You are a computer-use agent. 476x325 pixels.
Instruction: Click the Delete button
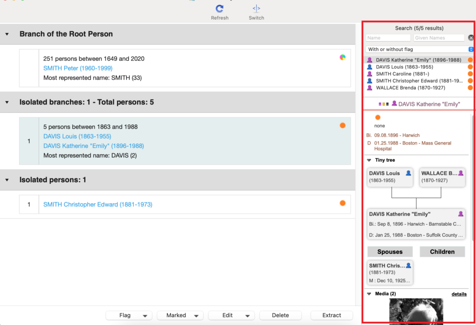click(280, 315)
